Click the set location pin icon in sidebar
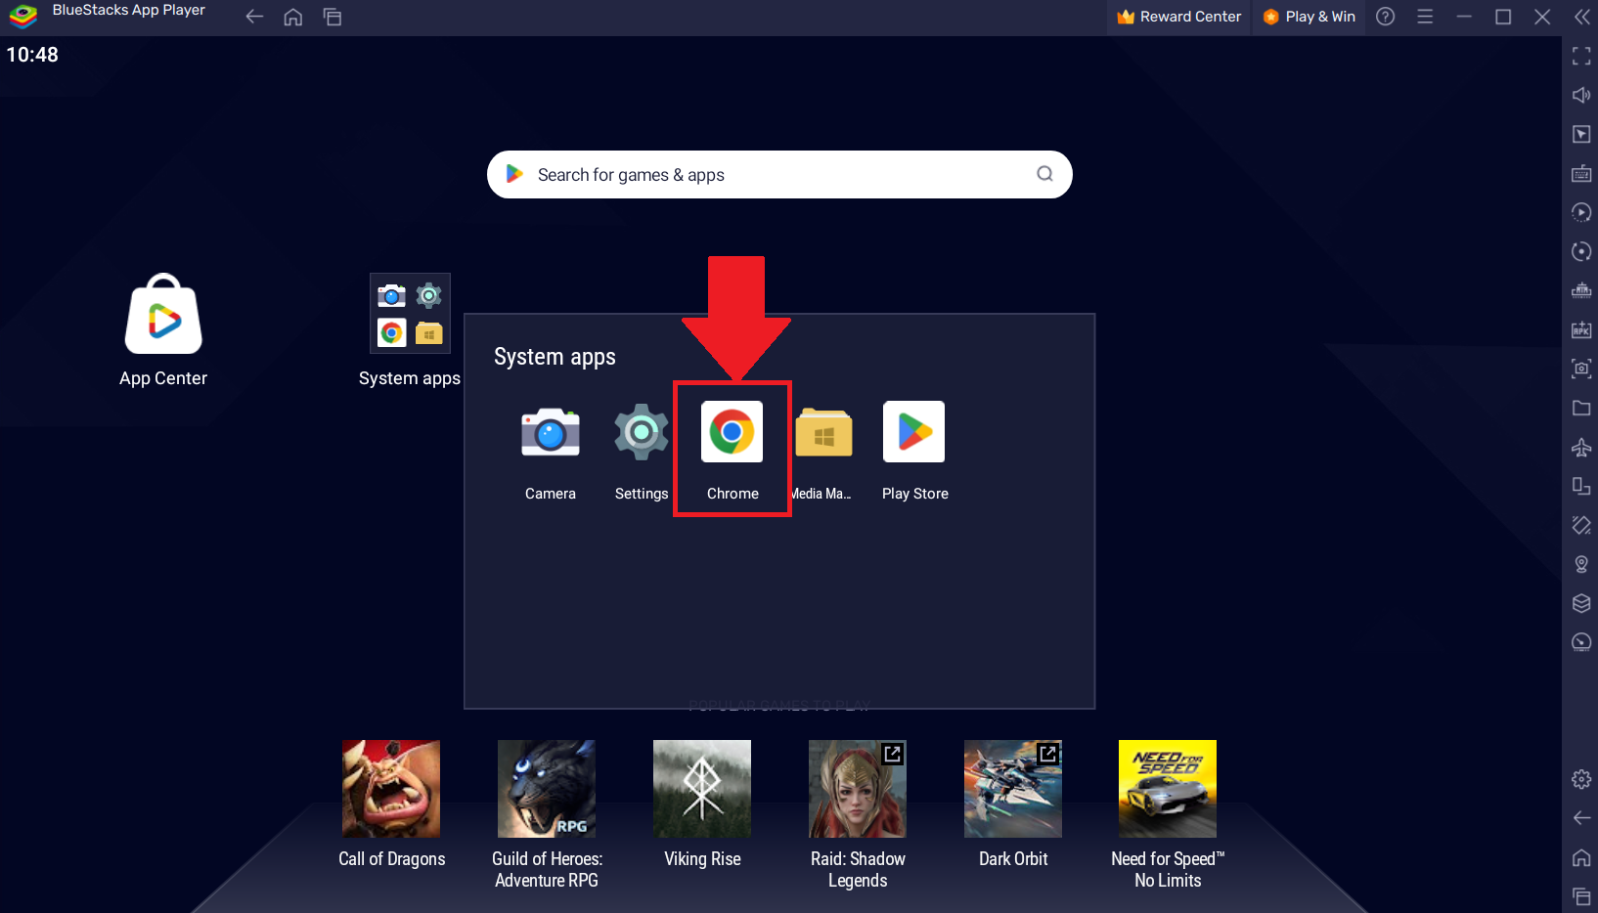 coord(1581,564)
